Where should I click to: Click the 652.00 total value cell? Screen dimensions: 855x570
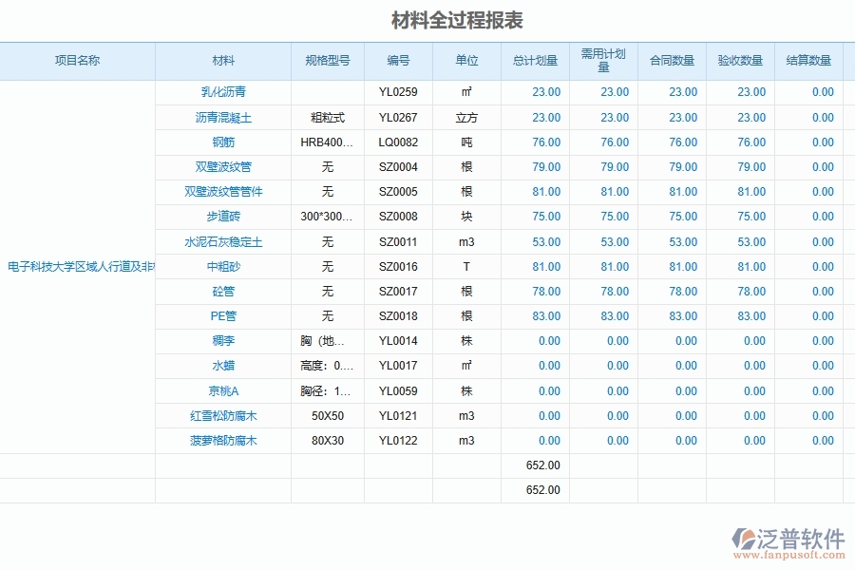point(541,465)
